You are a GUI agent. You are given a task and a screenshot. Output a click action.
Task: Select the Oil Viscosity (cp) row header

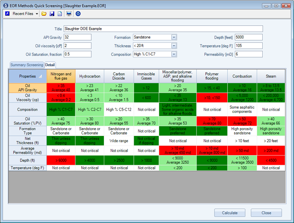pyautogui.click(x=28, y=98)
